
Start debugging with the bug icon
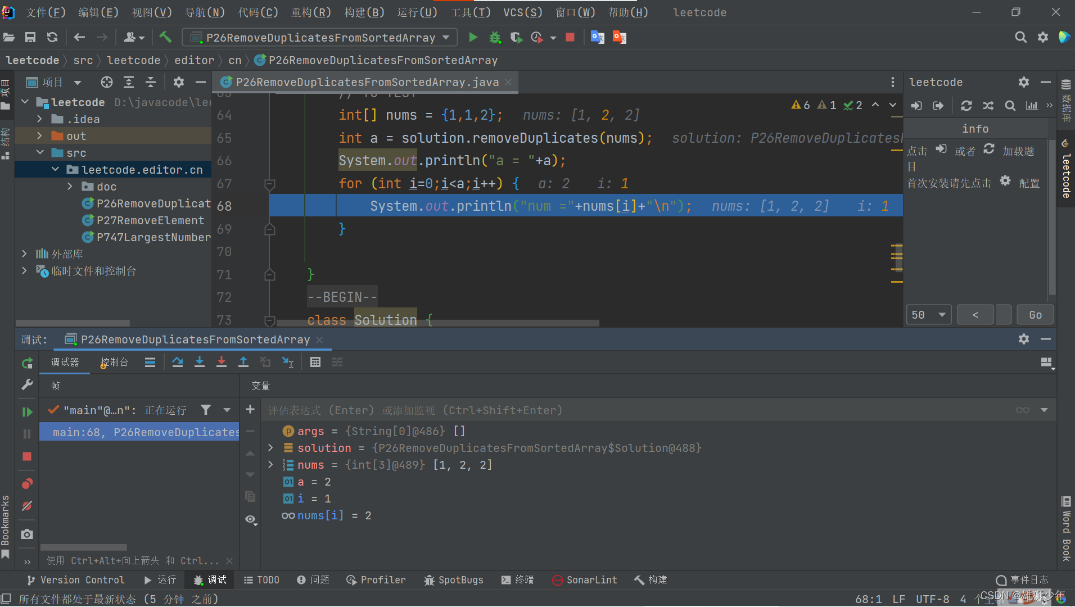[495, 37]
